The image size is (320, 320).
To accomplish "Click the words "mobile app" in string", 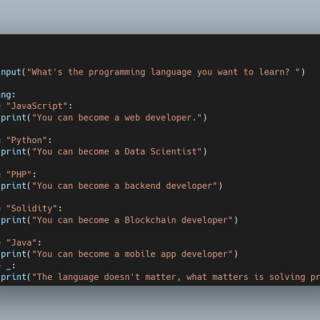I will click(x=150, y=254).
